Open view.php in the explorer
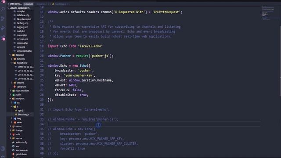The width and height of the screenshot is (281, 158). (21, 47)
